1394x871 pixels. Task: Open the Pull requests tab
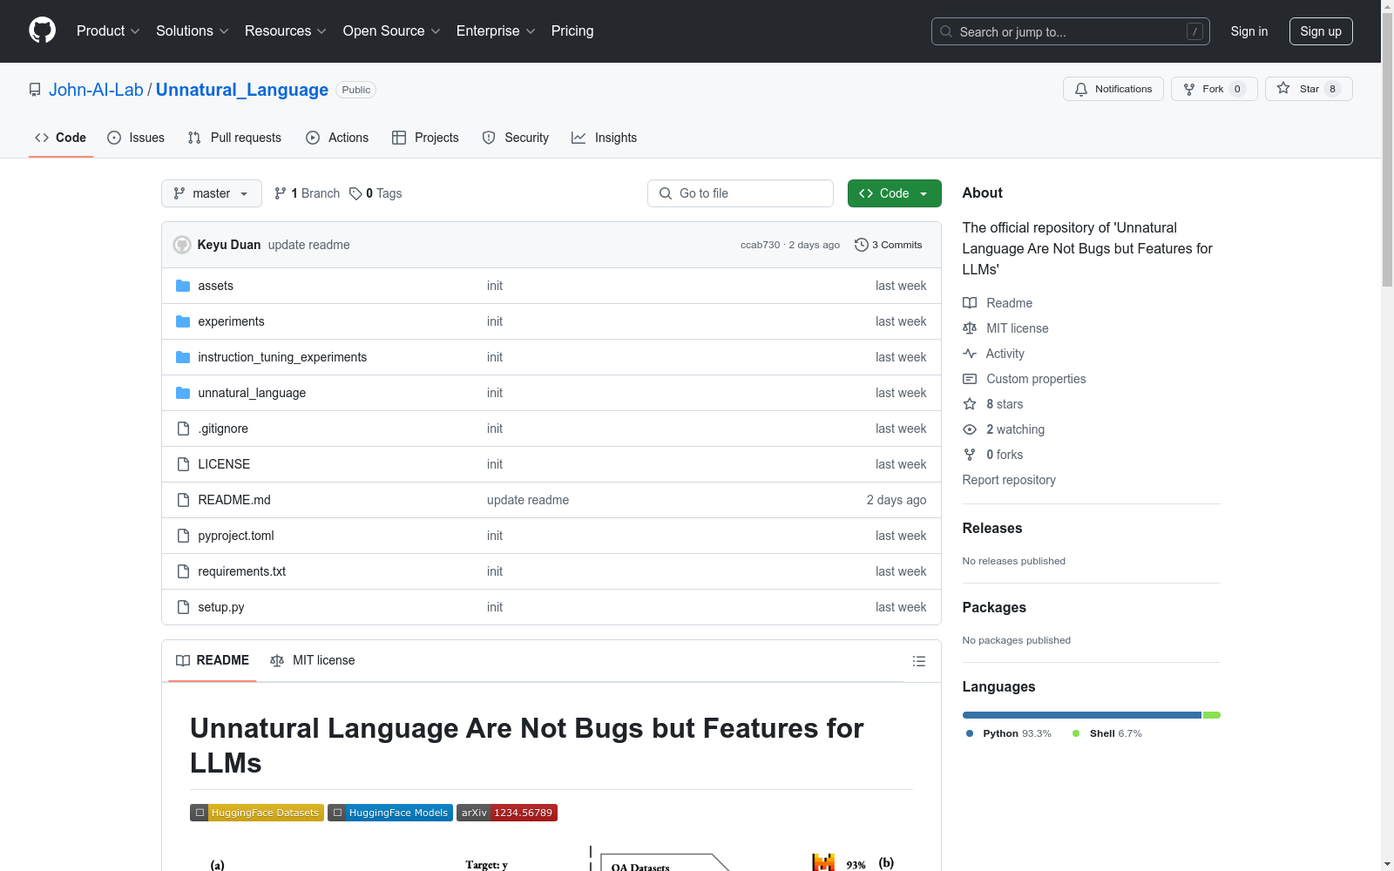click(x=234, y=138)
